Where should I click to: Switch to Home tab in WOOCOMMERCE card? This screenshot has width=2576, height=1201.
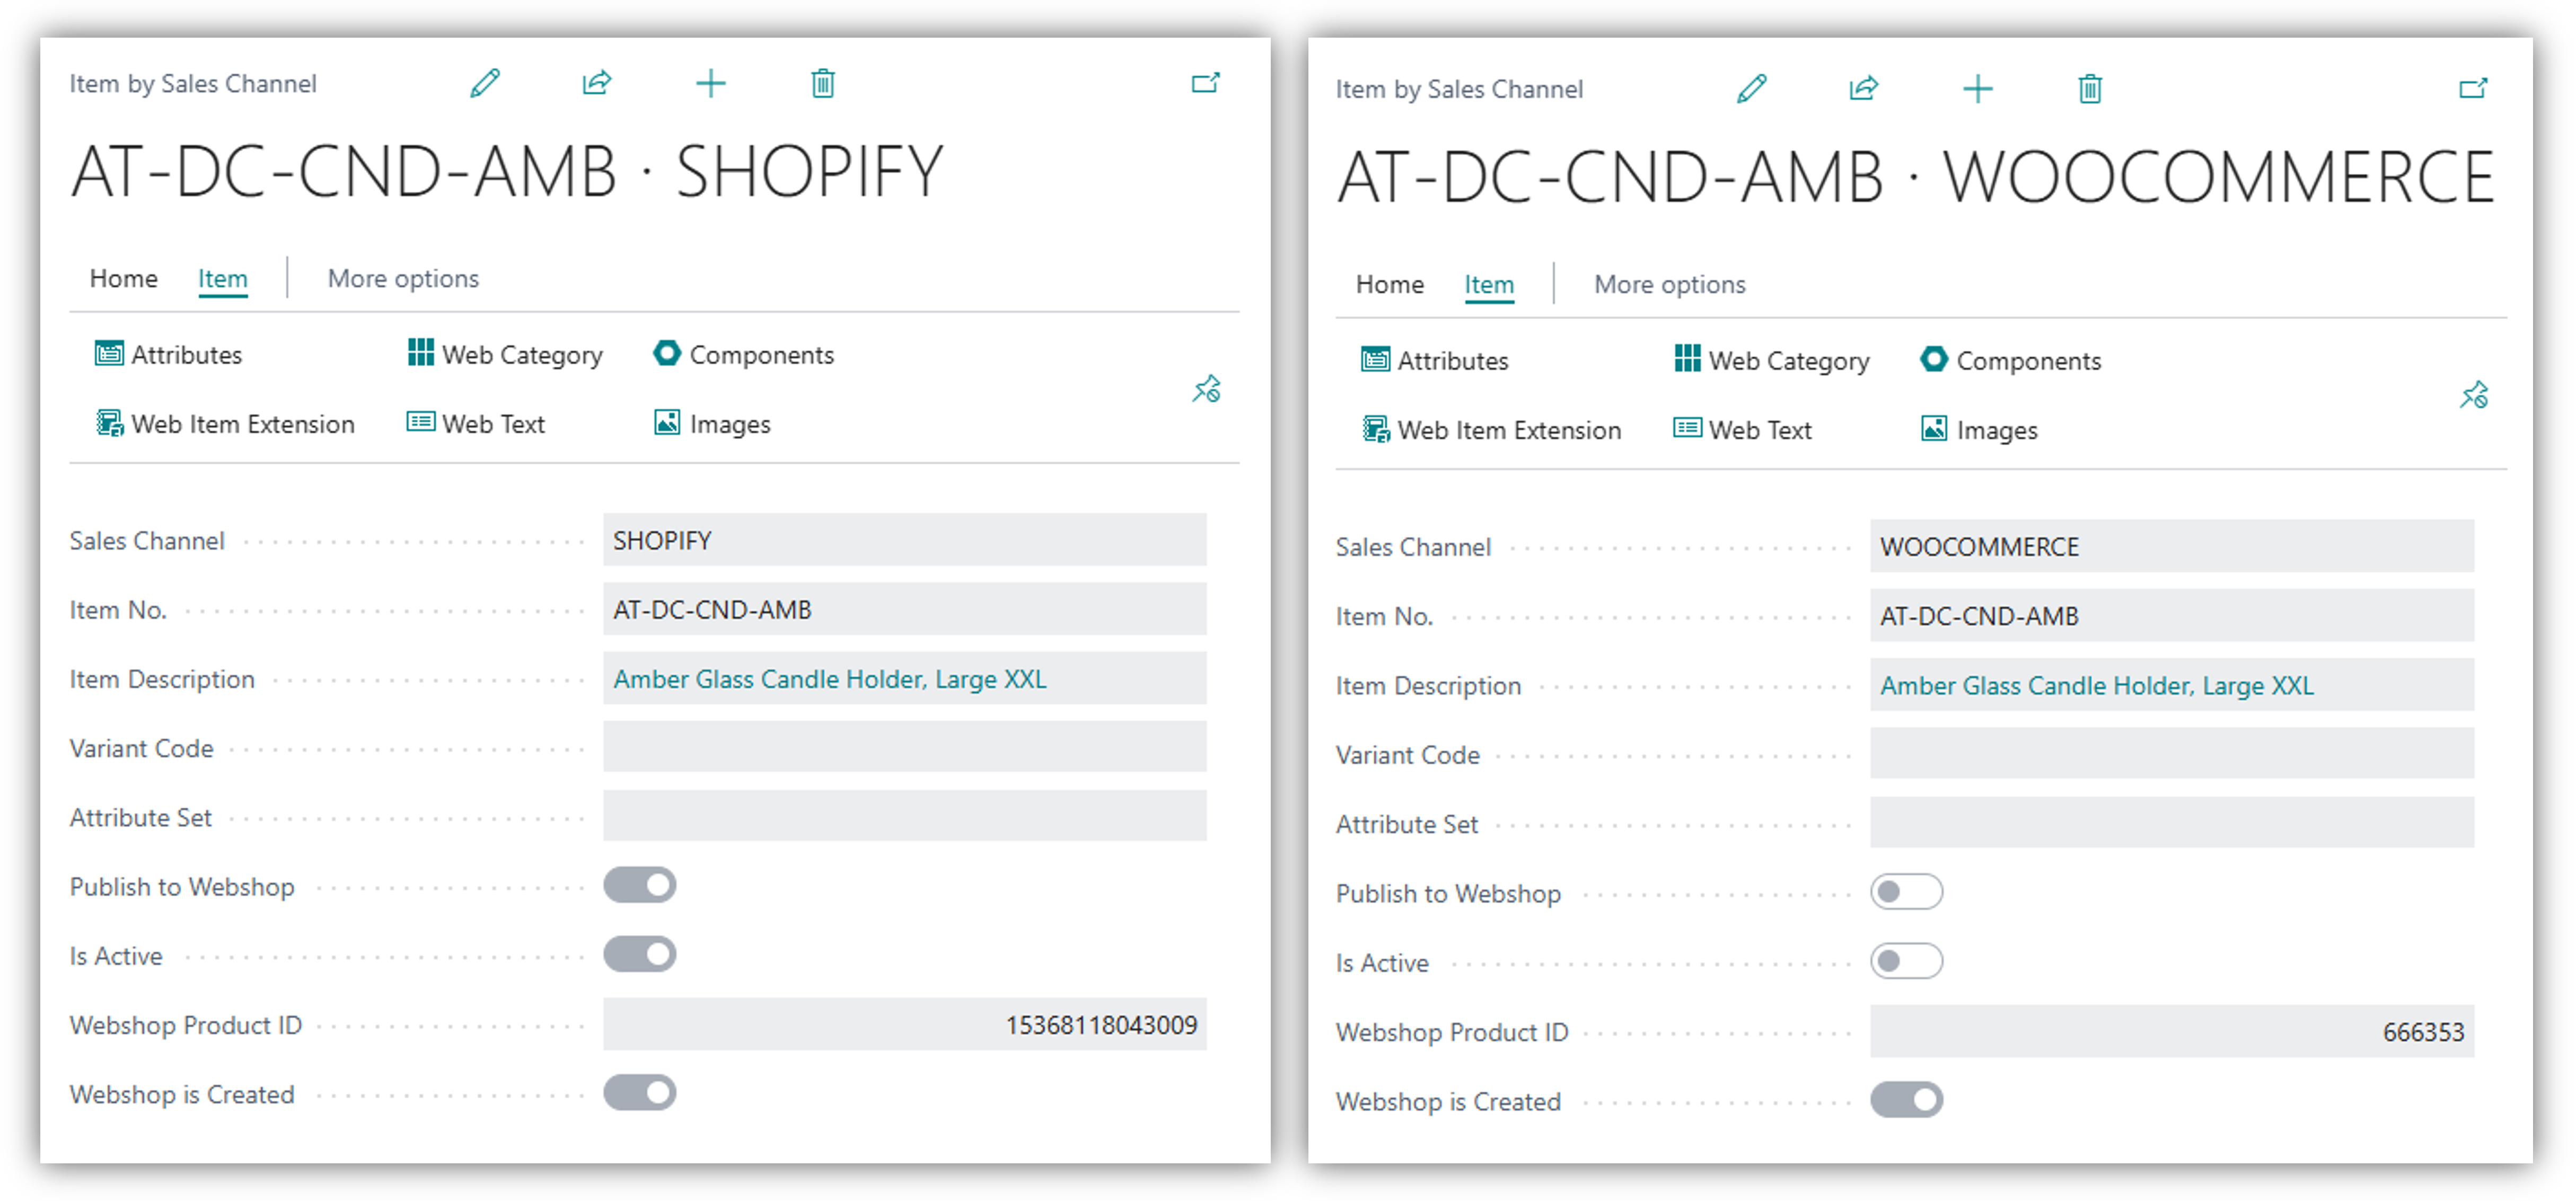[x=1390, y=285]
